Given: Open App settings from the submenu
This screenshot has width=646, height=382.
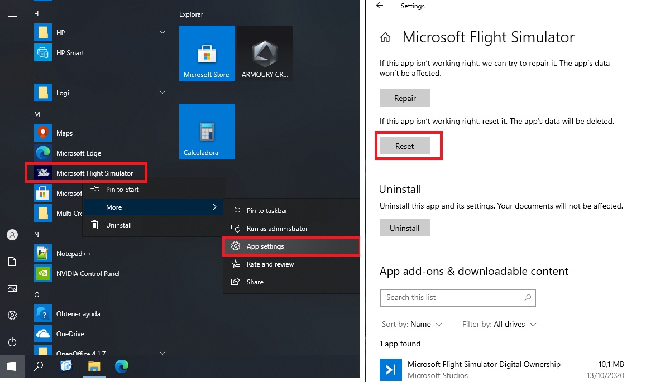Looking at the screenshot, I should click(x=291, y=246).
